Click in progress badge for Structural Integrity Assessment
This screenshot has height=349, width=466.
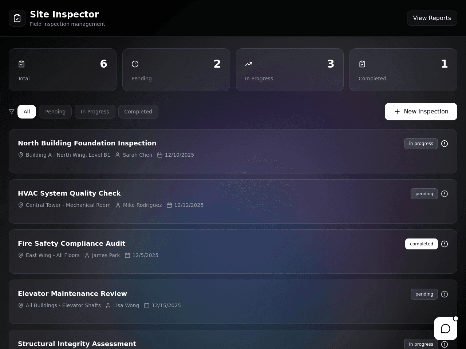421,344
